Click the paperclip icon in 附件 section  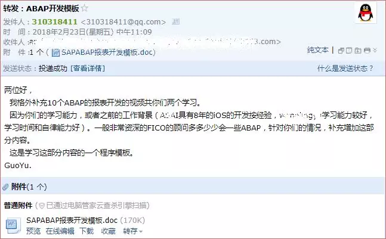pos(5,187)
